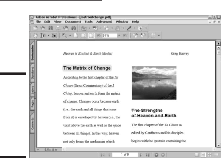
Task: Enable Continuous page layout in the status bar
Action: click(203, 155)
